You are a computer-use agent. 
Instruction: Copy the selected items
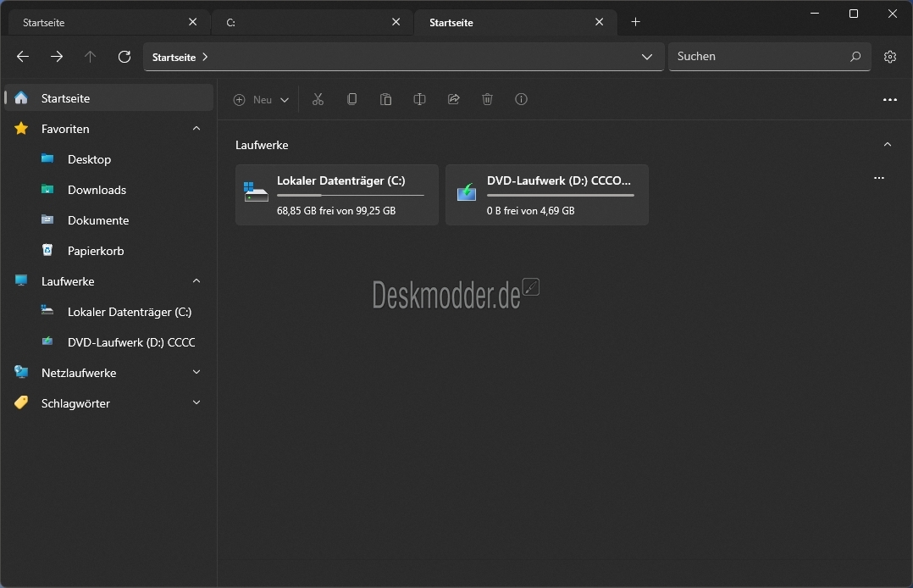(351, 99)
